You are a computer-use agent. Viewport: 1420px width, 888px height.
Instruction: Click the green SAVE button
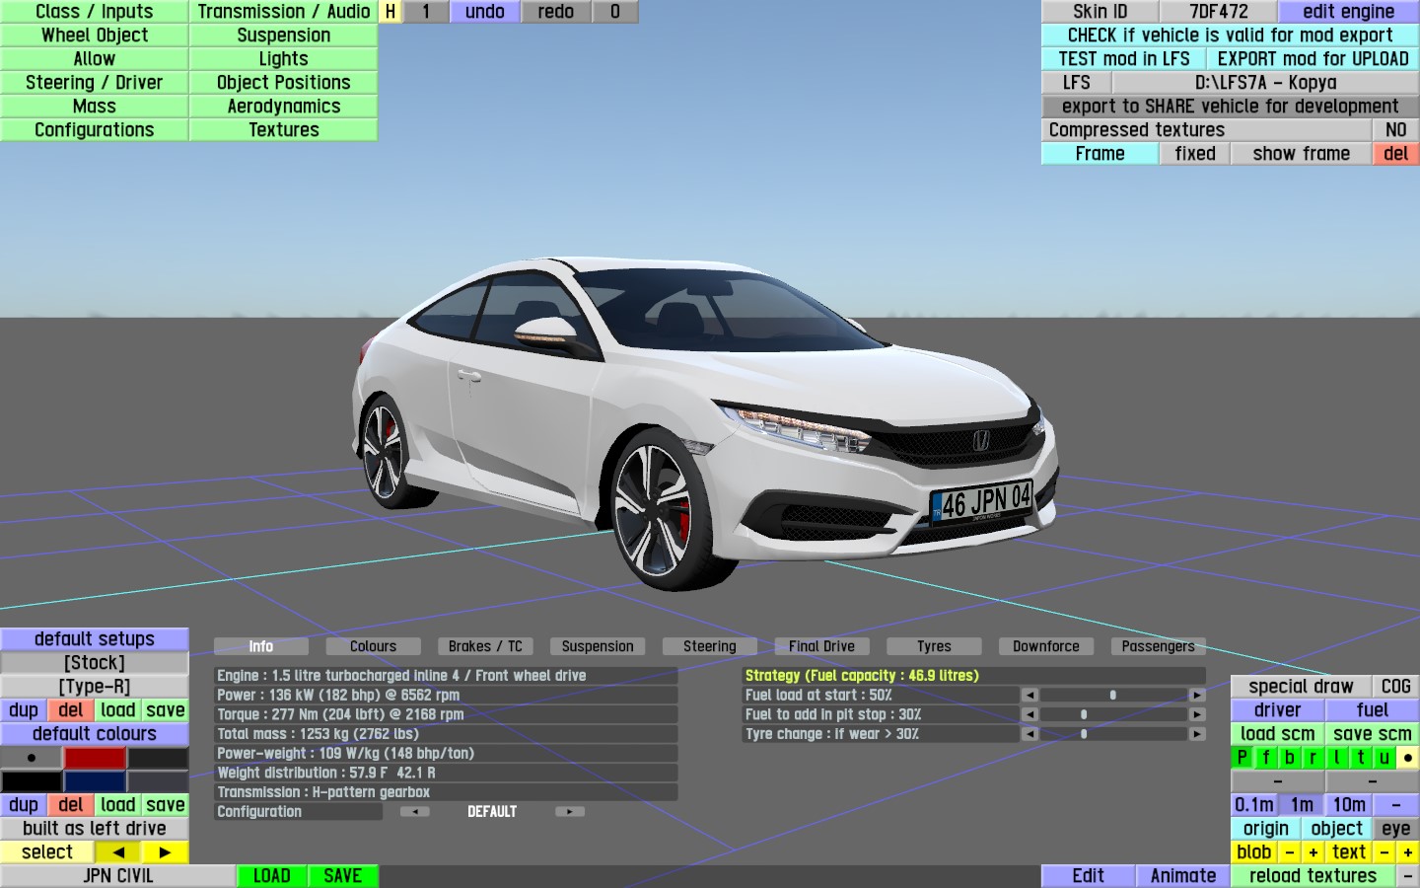(342, 876)
